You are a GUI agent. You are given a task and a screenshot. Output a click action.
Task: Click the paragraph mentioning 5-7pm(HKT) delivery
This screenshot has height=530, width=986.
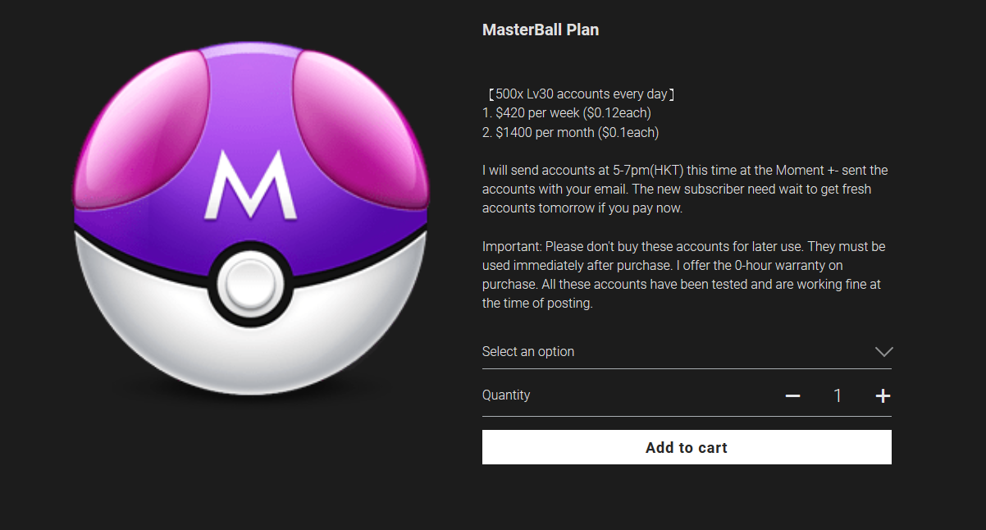pos(685,190)
